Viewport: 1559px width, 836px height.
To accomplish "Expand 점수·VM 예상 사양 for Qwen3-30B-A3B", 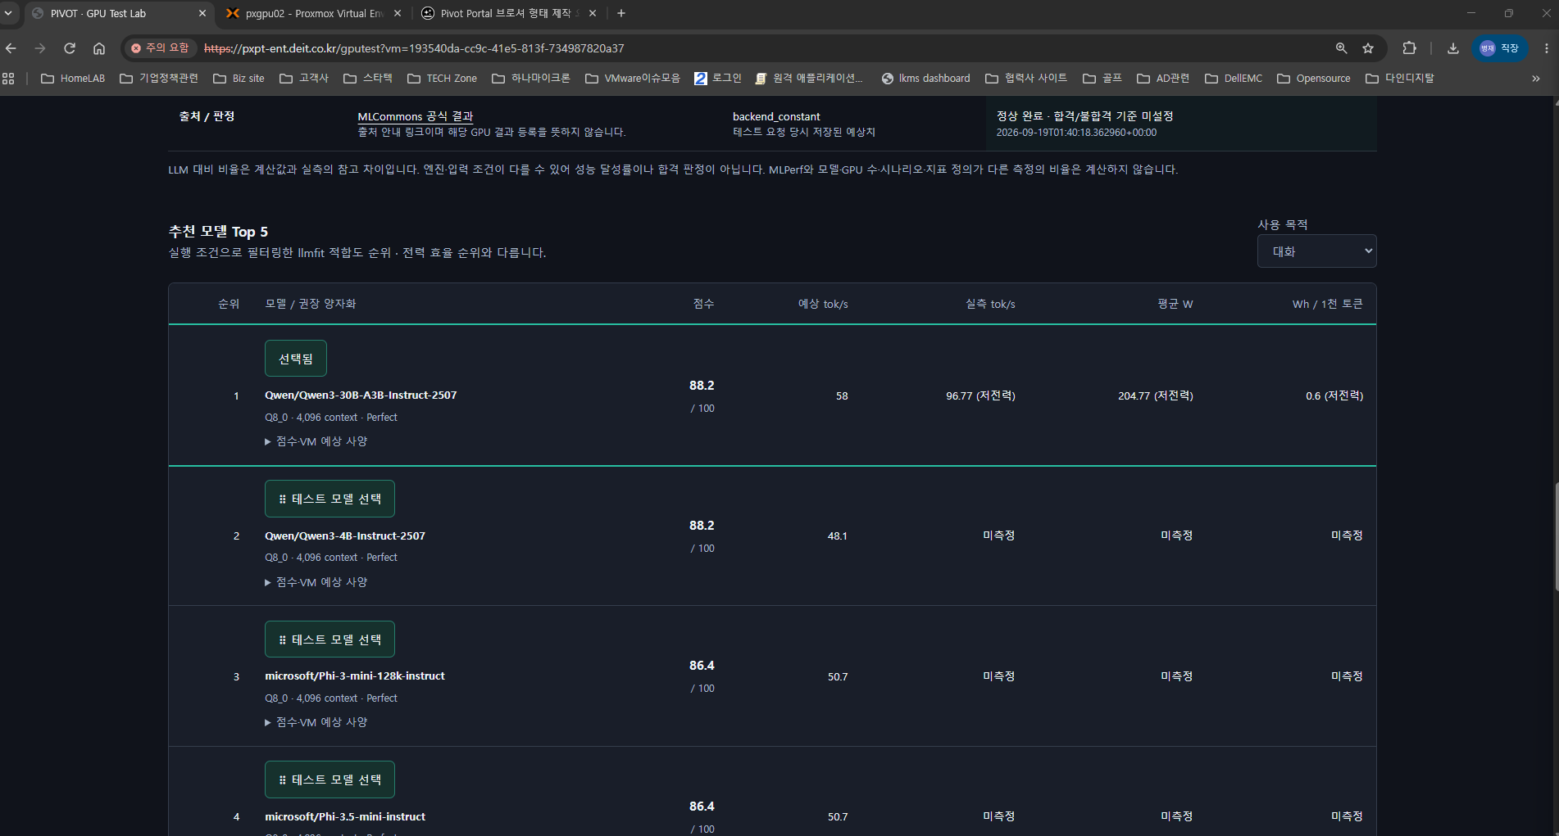I will click(316, 441).
